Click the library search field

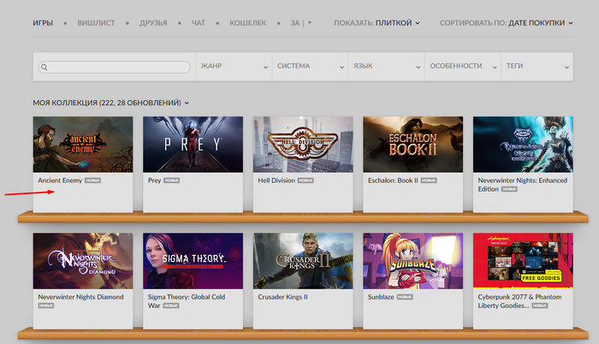pos(114,67)
